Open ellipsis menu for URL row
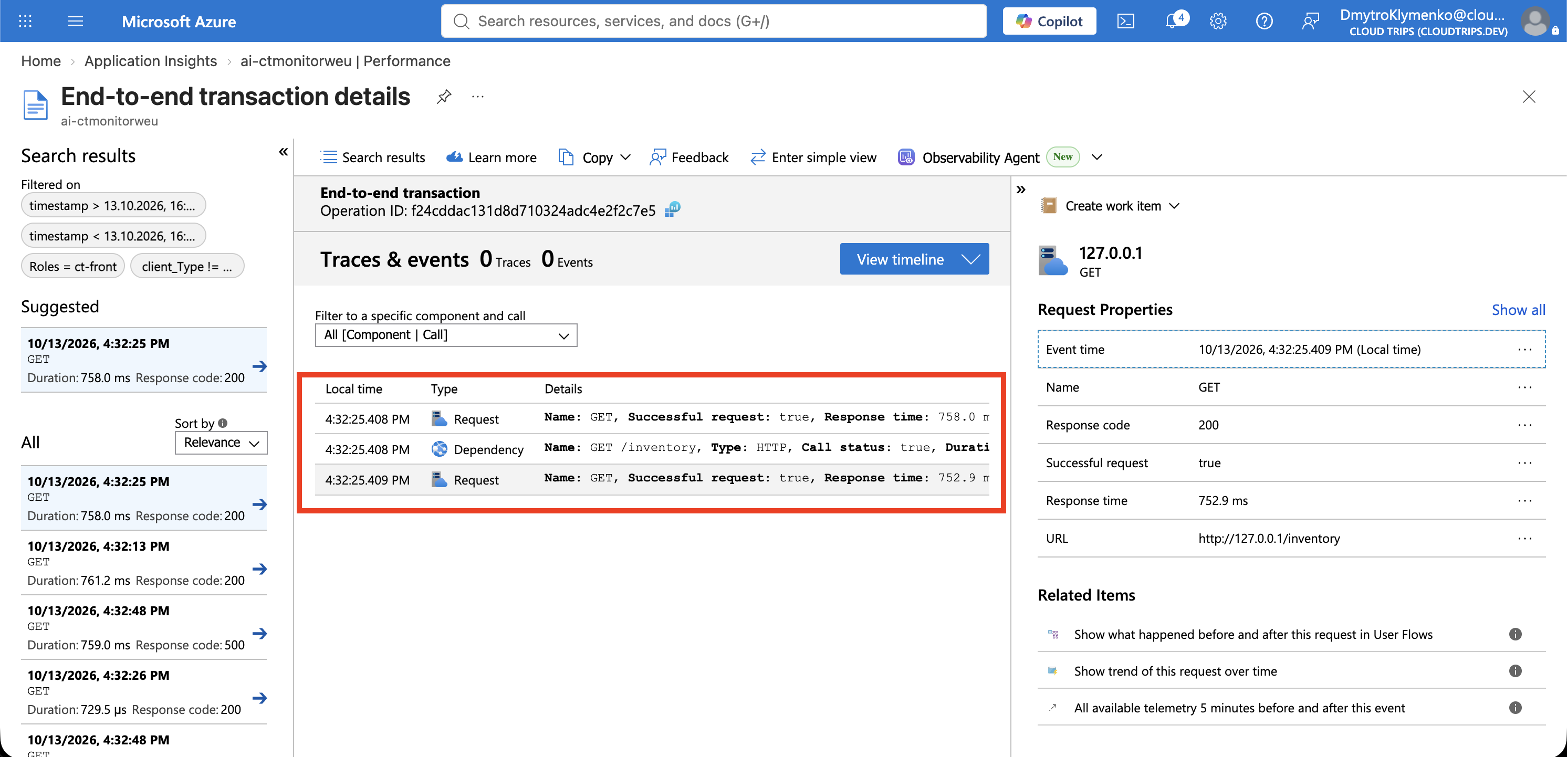 pos(1524,538)
